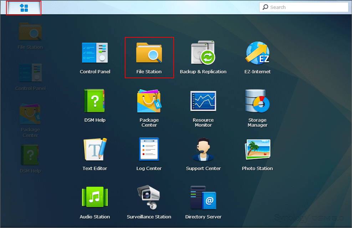Open DSM Help from the main menu
Viewport: 352px width, 228px height.
(95, 106)
